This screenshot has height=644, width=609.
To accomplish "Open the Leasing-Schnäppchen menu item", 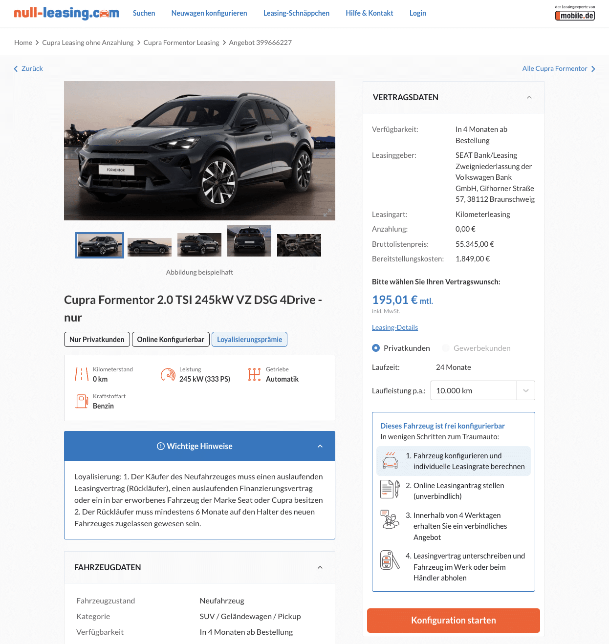I will click(x=296, y=13).
